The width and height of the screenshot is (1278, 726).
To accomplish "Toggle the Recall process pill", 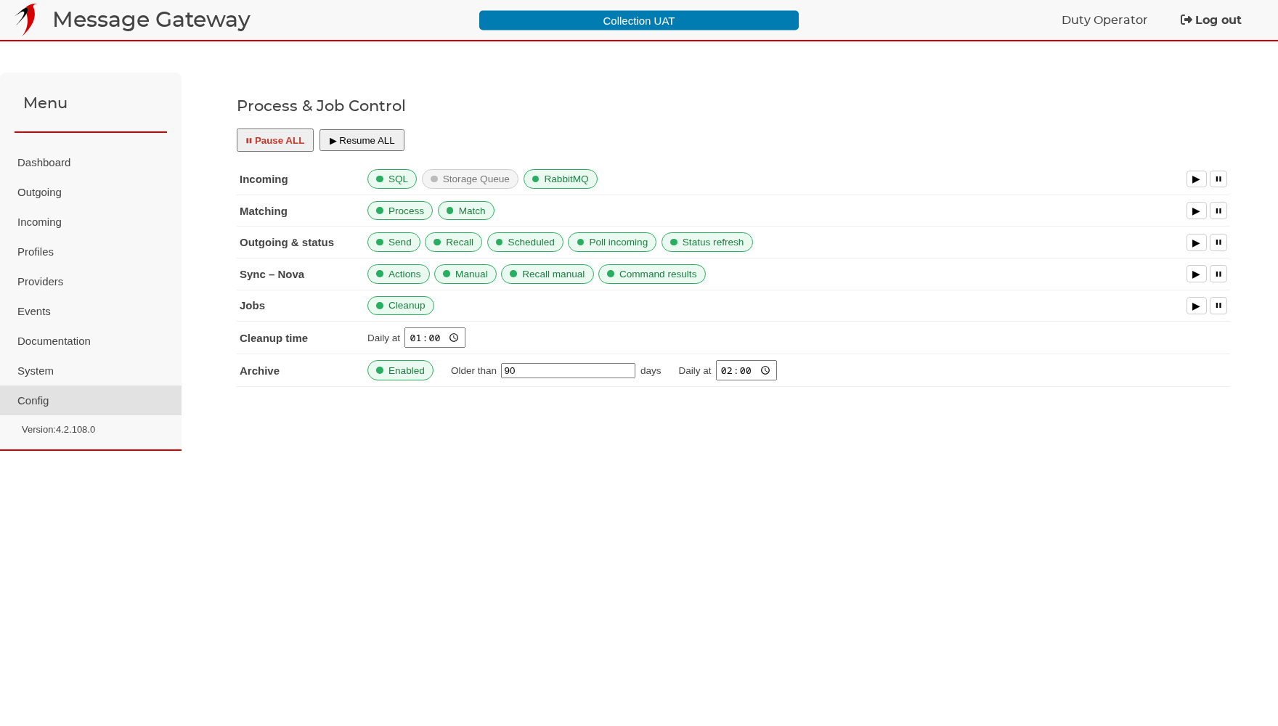I will click(453, 242).
